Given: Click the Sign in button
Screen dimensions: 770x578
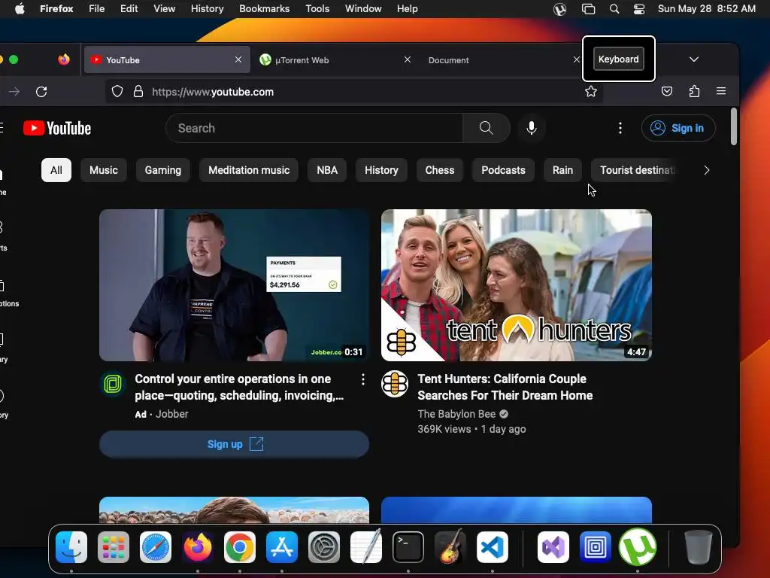Looking at the screenshot, I should pyautogui.click(x=678, y=128).
